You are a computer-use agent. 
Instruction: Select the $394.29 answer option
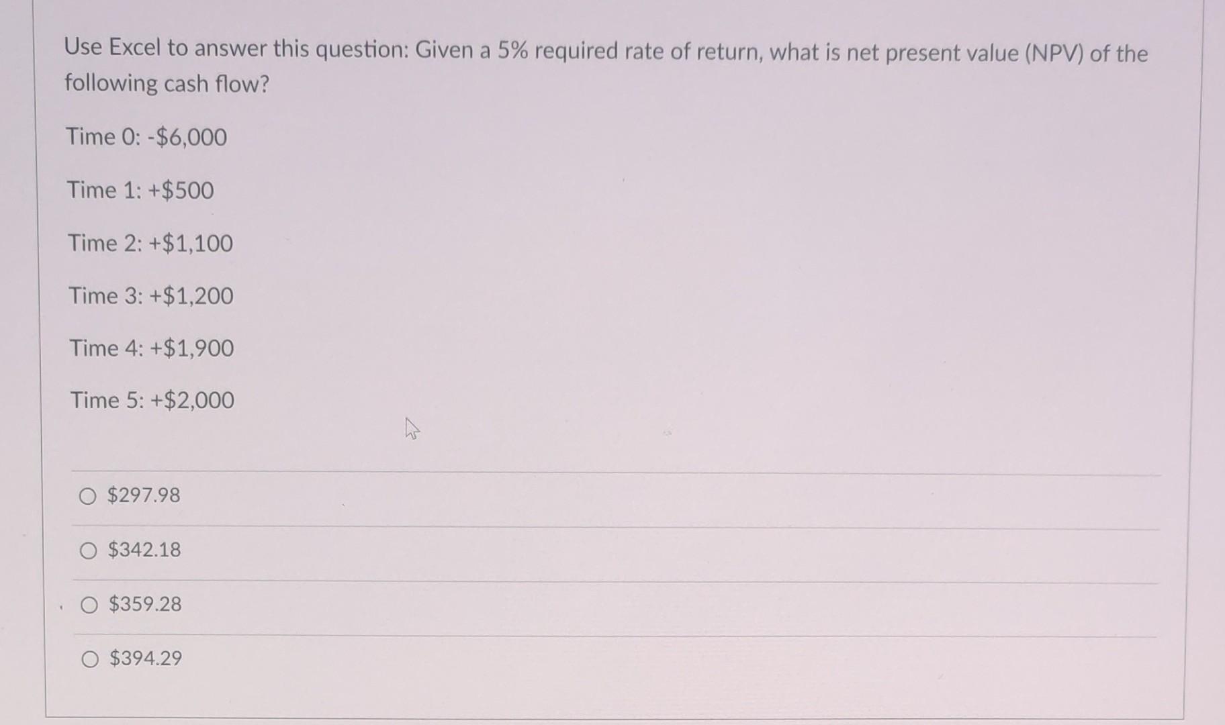[88, 661]
